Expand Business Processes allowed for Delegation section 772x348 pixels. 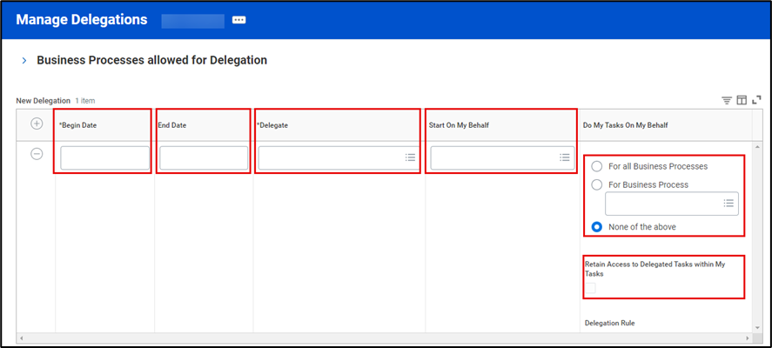tap(23, 61)
